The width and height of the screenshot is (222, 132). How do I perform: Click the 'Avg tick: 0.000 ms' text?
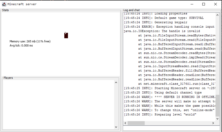pyautogui.click(x=21, y=45)
